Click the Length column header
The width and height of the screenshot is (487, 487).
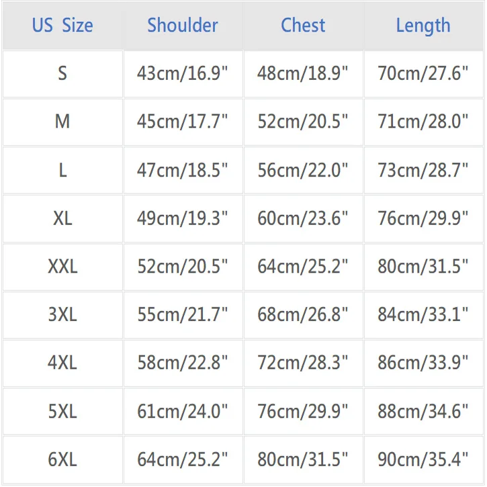[423, 26]
